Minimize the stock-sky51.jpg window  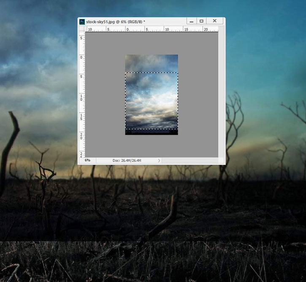click(192, 21)
